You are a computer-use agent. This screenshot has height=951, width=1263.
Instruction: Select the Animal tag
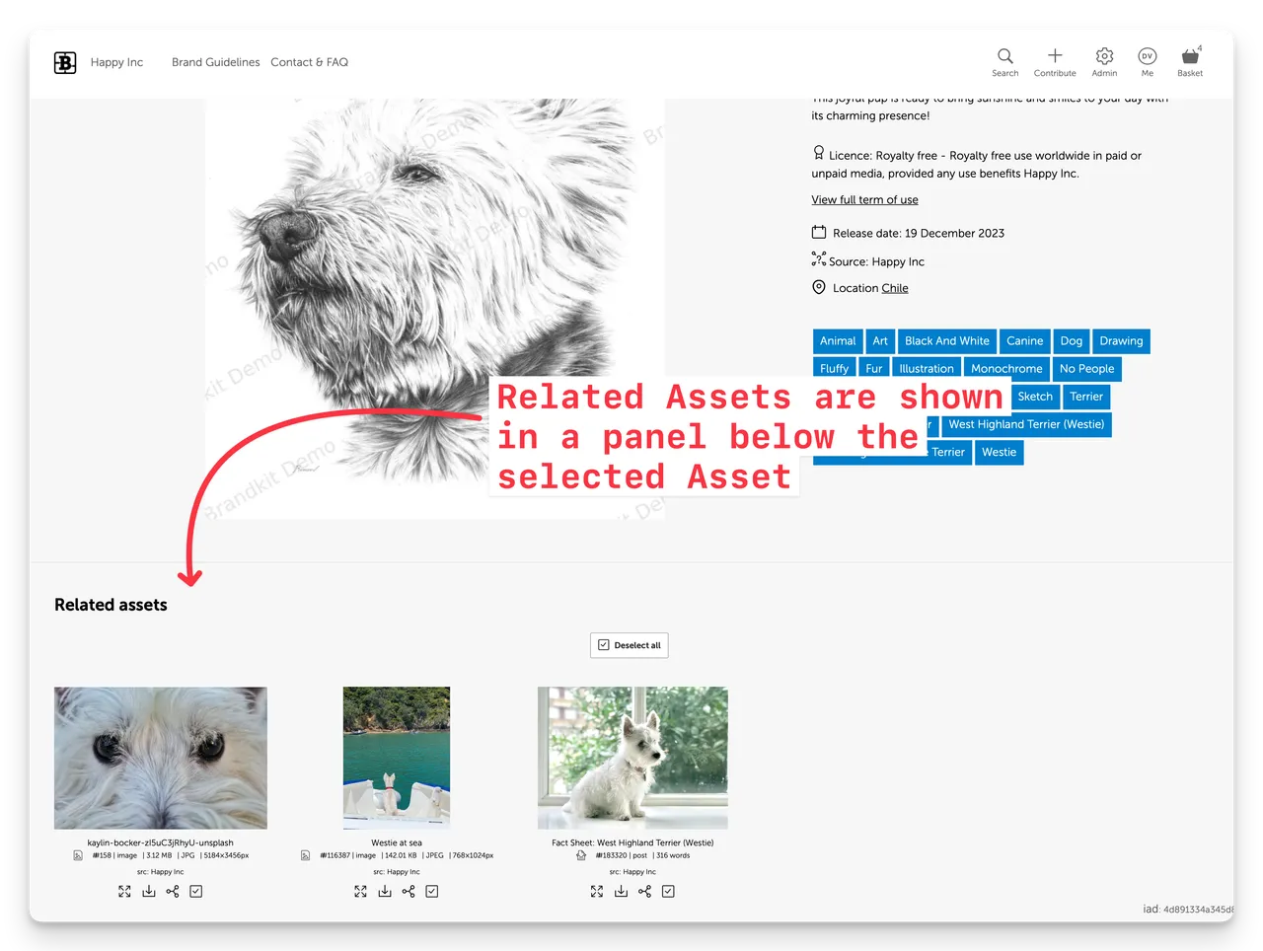click(838, 341)
